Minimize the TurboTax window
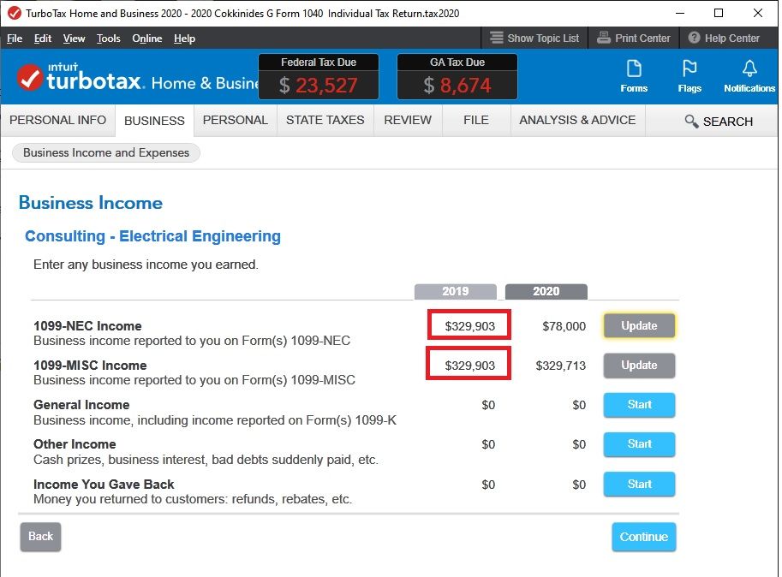 coord(680,13)
